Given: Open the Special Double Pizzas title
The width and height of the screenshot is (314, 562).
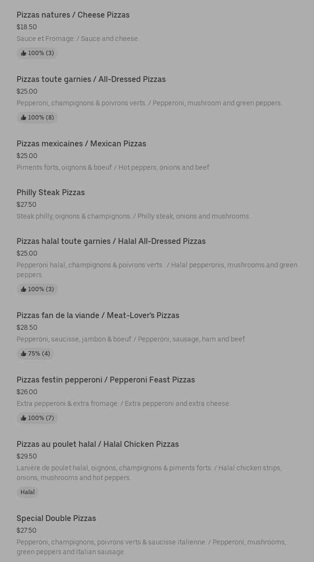Looking at the screenshot, I should pos(56,519).
